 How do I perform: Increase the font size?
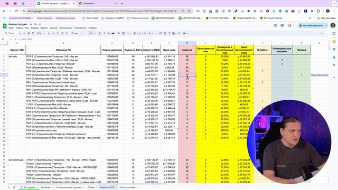pyautogui.click(x=95, y=33)
